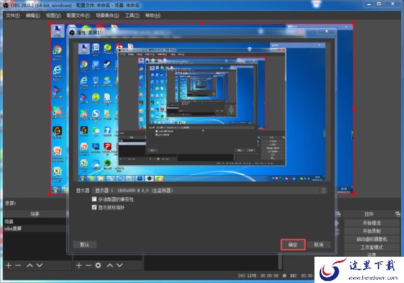The width and height of the screenshot is (404, 283).
Task: Open the 视图(V) menu
Action: (x=53, y=15)
